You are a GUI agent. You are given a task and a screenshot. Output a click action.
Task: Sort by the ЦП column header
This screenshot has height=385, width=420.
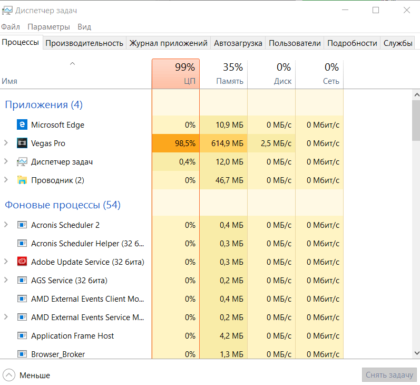175,74
